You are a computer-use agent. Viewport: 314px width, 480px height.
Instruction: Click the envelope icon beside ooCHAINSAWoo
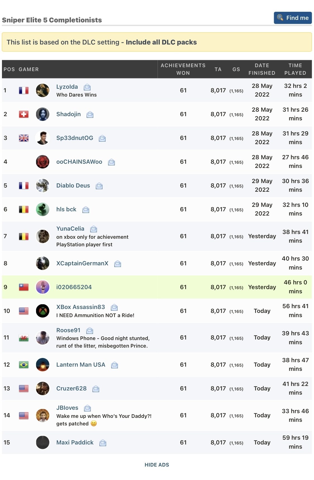(x=111, y=162)
